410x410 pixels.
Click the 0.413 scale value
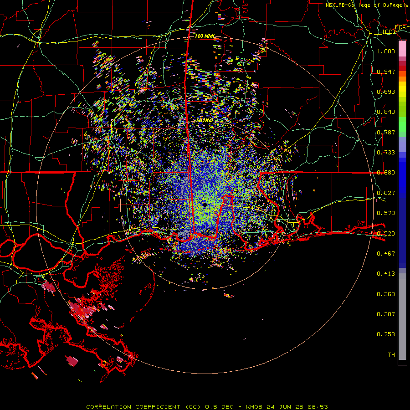(x=386, y=273)
